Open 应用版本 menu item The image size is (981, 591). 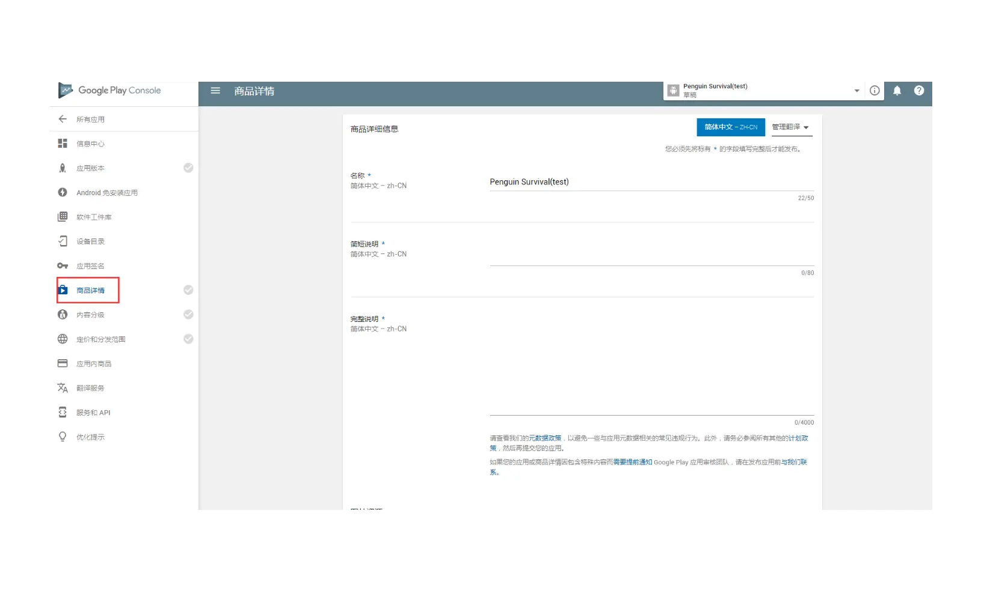[90, 168]
